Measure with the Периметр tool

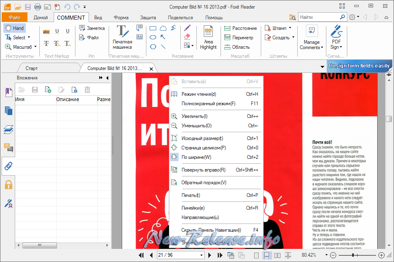[x=239, y=38]
